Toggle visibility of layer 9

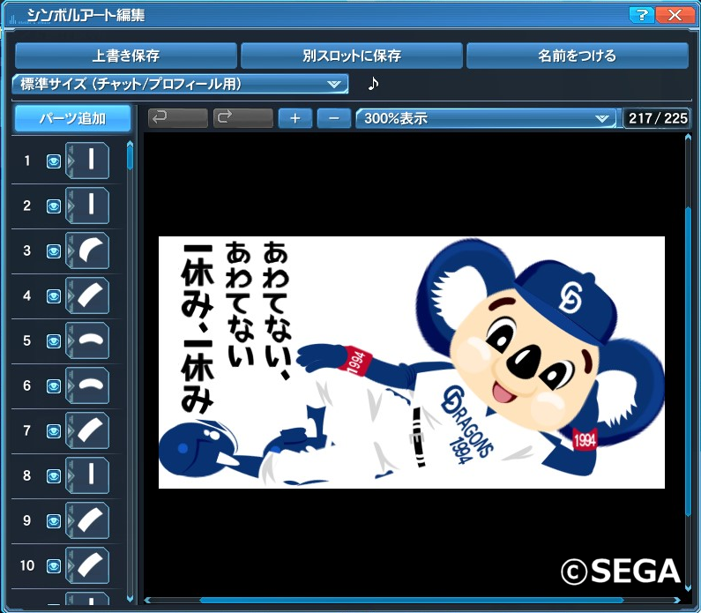click(x=54, y=521)
